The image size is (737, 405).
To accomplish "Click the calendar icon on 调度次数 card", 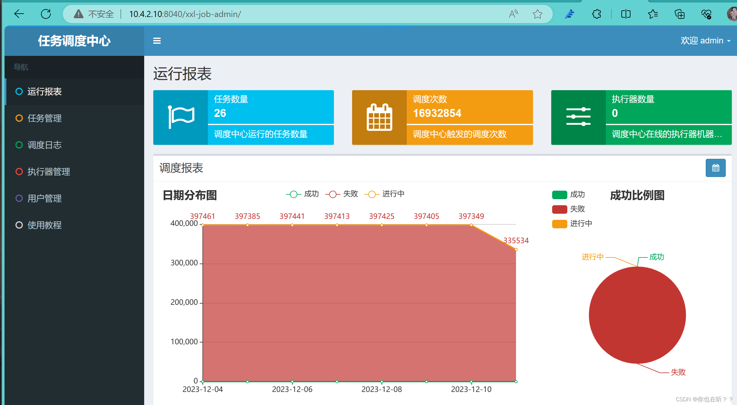I will tap(379, 117).
